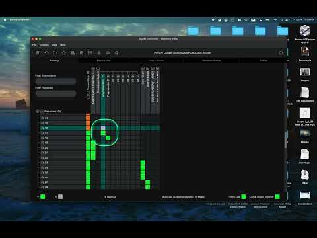Click the star toolbar icon
Viewport: 317px width, 238px height.
[x=64, y=53]
